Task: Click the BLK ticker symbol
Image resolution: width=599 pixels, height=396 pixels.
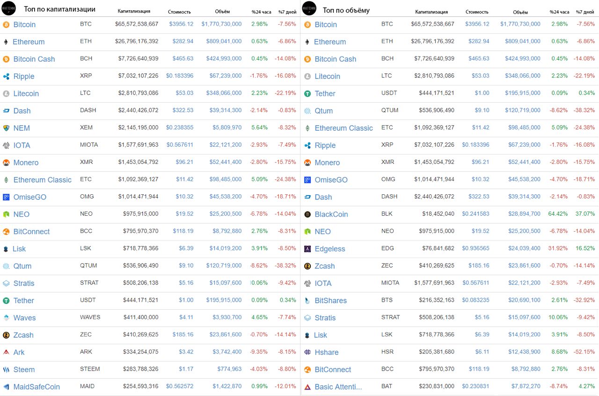Action: tap(387, 214)
